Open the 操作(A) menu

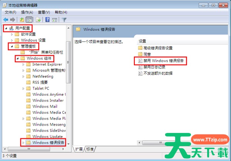[x=27, y=12]
